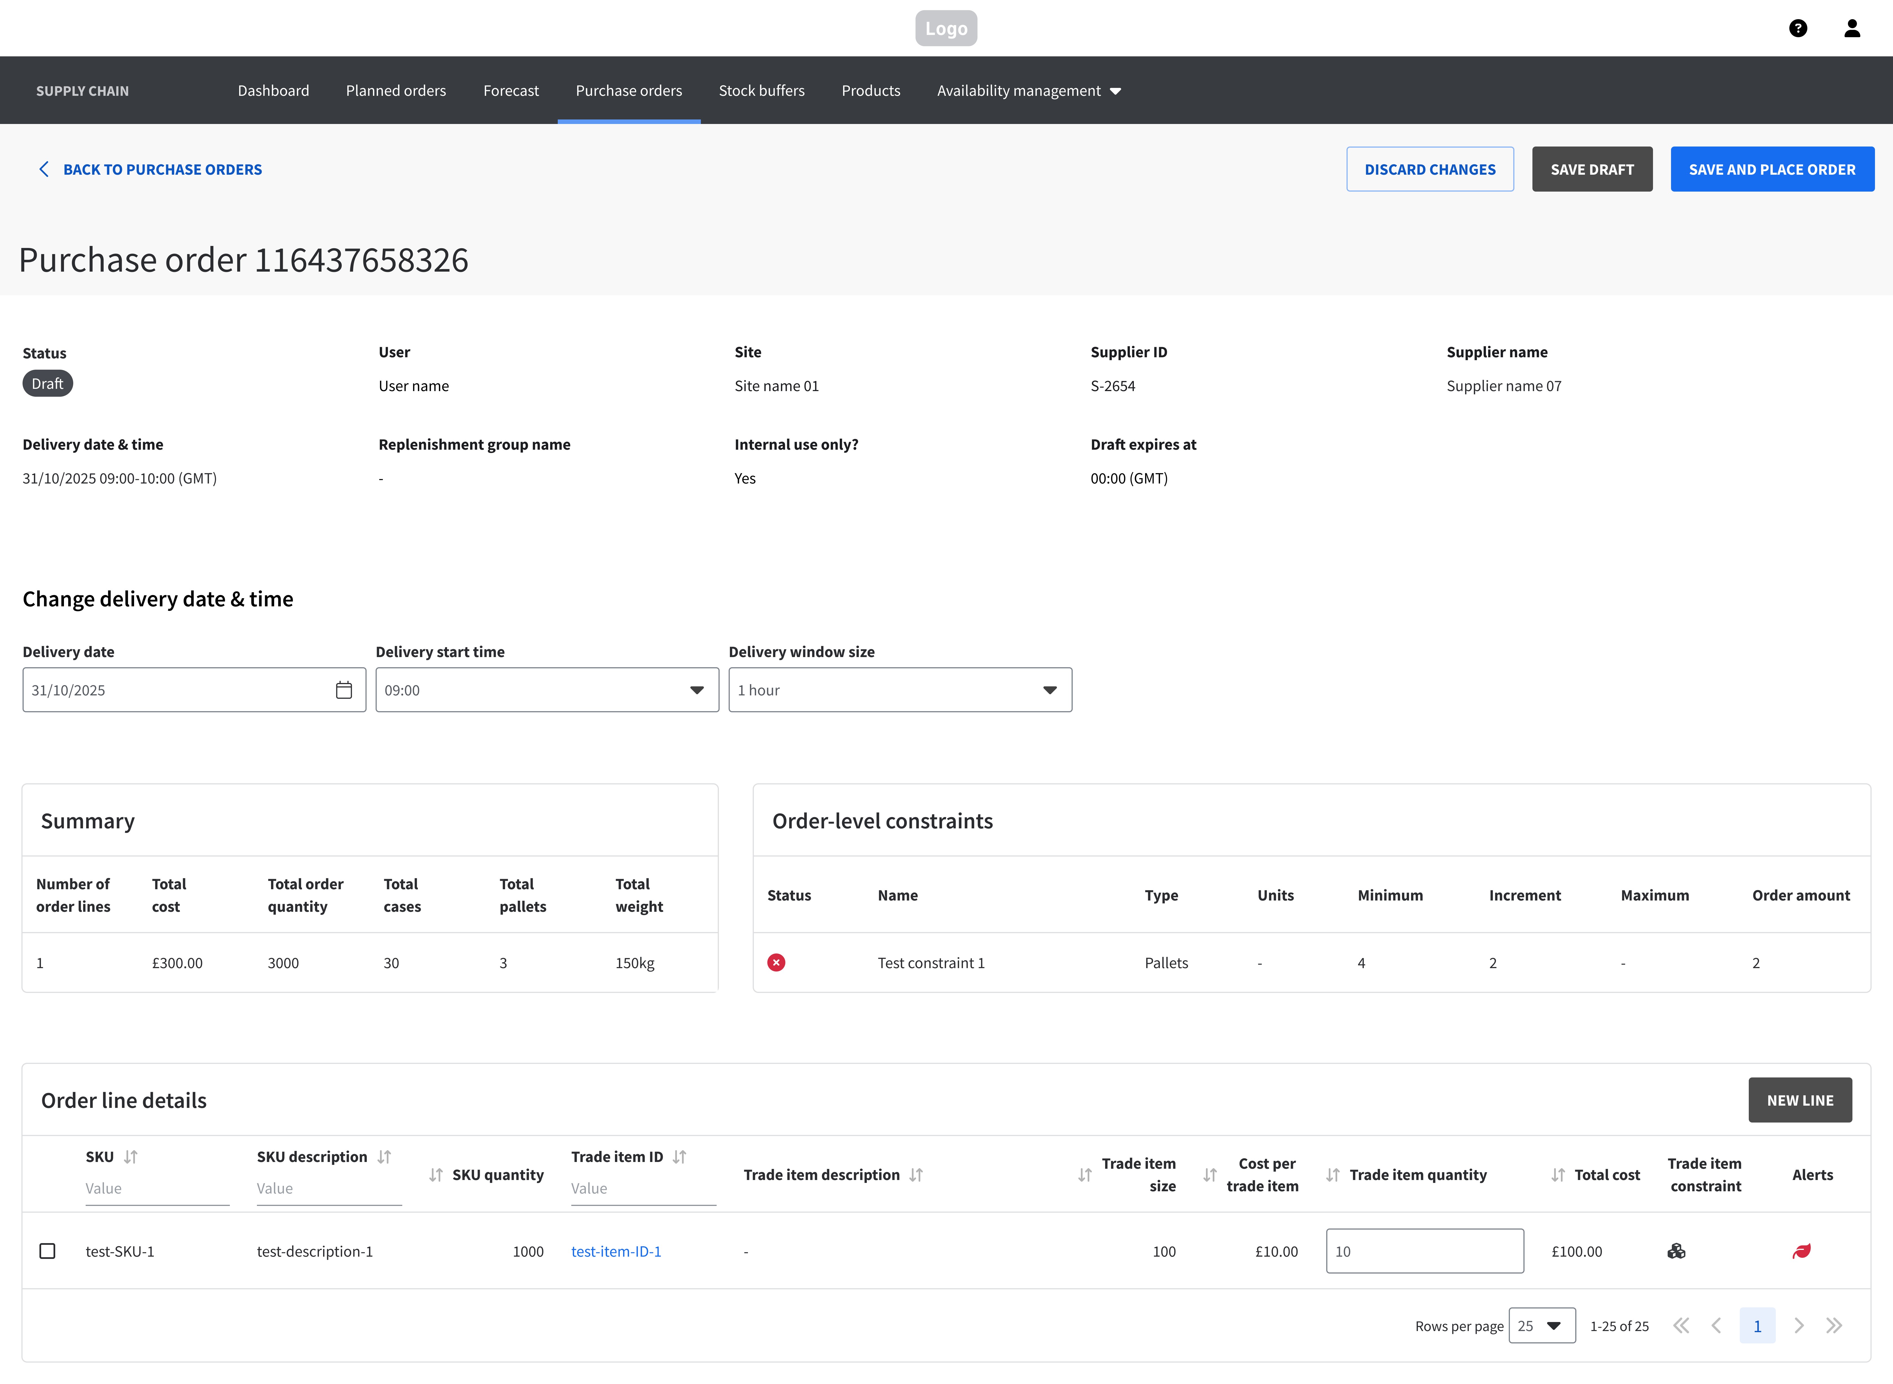Switch to the Forecast tab
Image resolution: width=1893 pixels, height=1384 pixels.
(x=511, y=90)
